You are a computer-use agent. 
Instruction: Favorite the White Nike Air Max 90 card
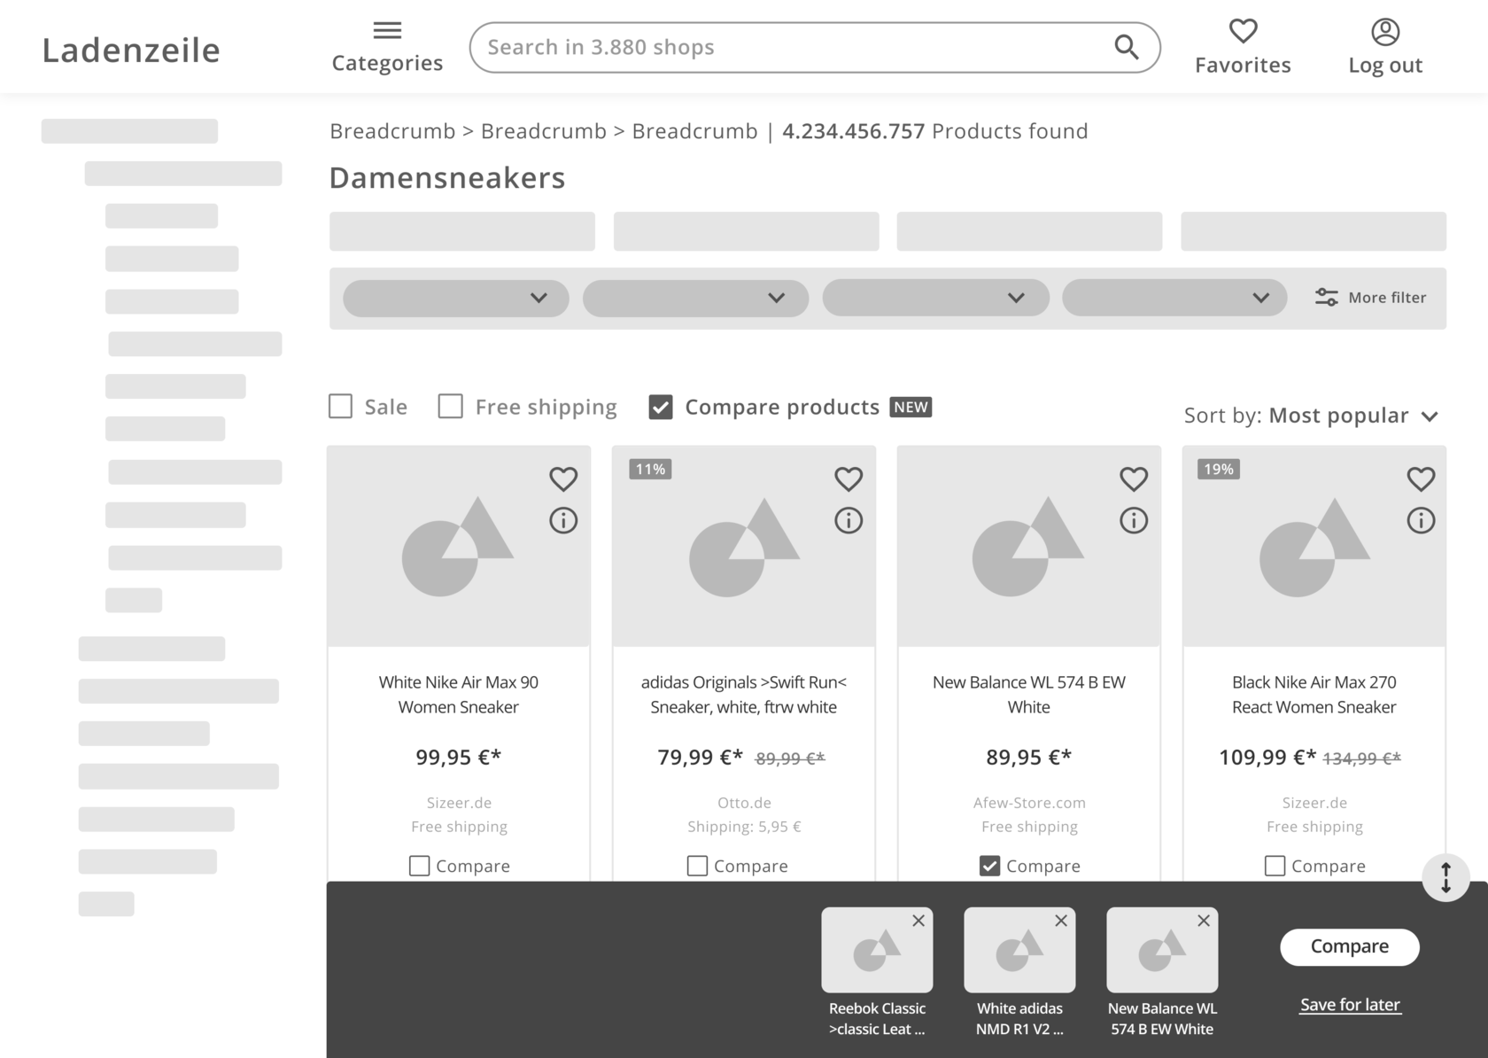pos(563,478)
